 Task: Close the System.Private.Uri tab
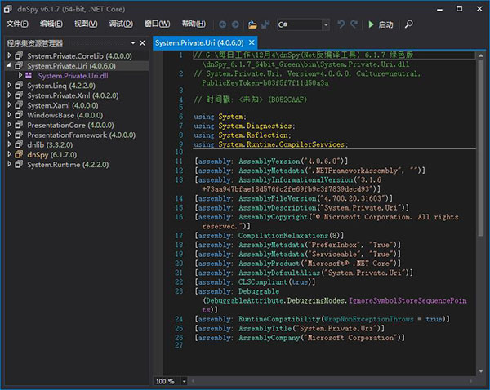point(252,42)
